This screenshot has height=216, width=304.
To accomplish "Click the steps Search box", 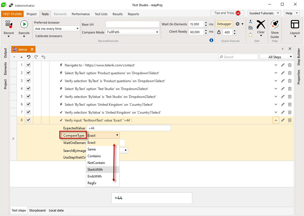I will click(x=238, y=57).
